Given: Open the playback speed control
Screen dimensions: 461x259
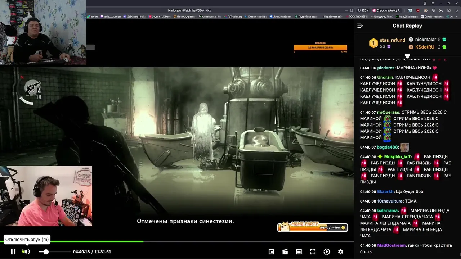Looking at the screenshot, I should point(327,252).
